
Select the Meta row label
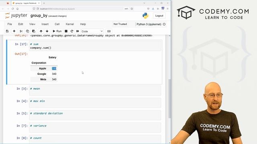pyautogui.click(x=43, y=79)
